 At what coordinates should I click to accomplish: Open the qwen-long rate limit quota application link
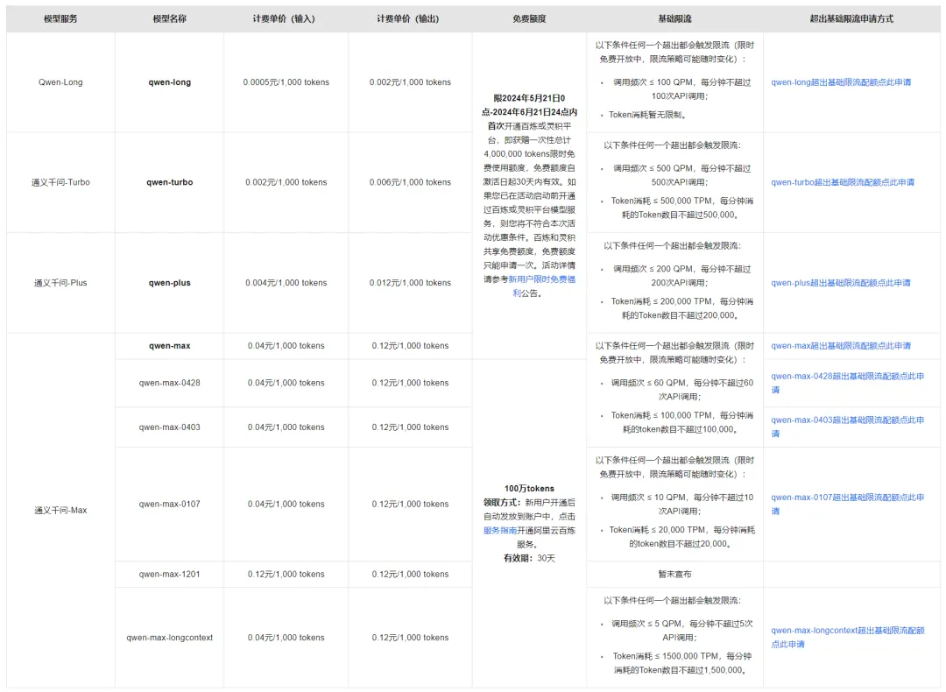pos(840,82)
